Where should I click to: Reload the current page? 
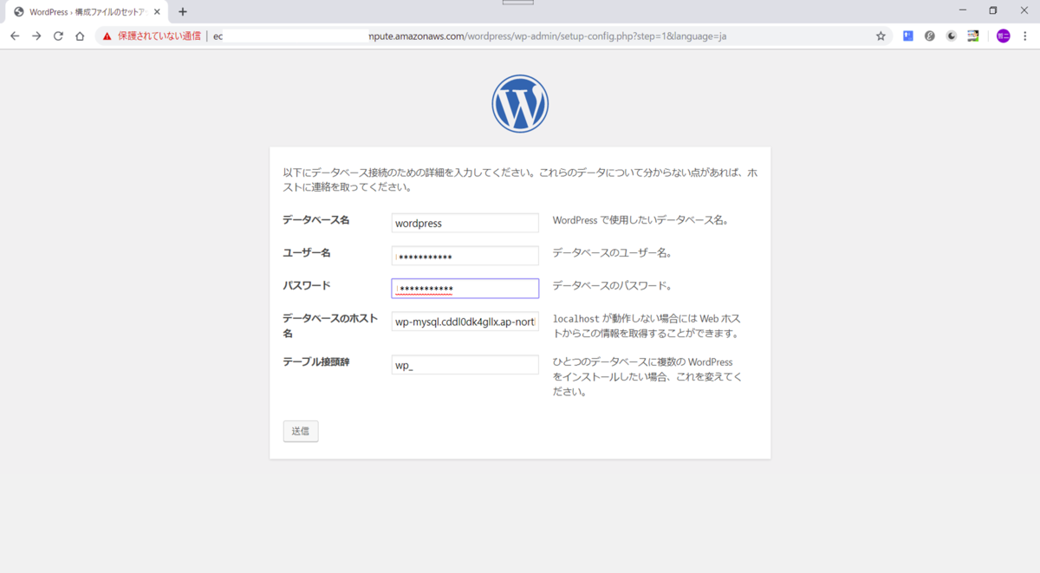coord(57,36)
